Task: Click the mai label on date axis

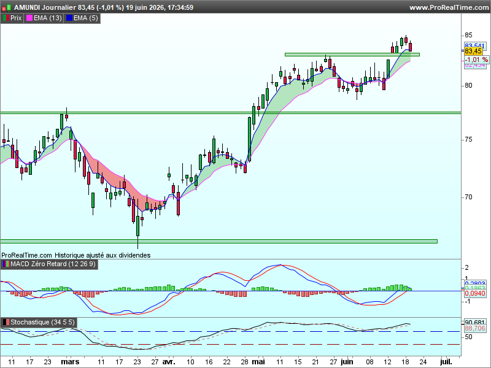Action: [258, 362]
